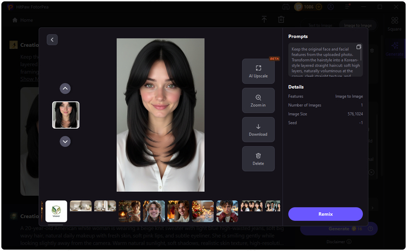
Task: Expand prompt text via Show More
Action: click(x=29, y=79)
